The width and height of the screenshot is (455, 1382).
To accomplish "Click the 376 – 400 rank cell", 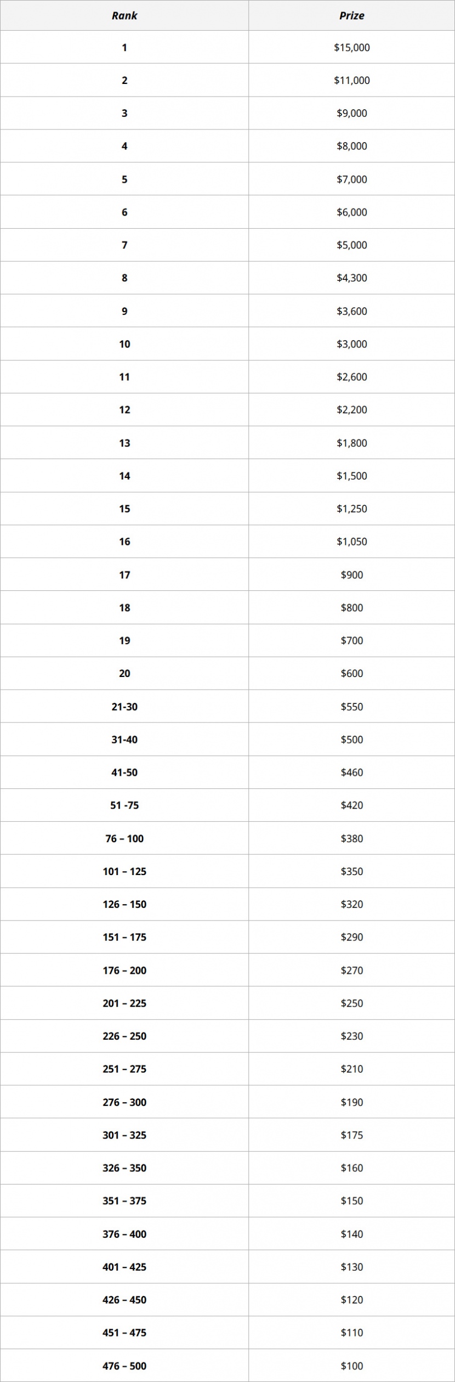I will click(124, 1234).
